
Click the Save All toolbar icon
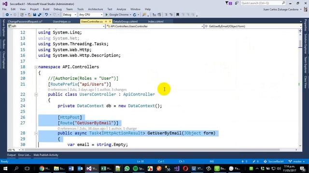coord(40,15)
